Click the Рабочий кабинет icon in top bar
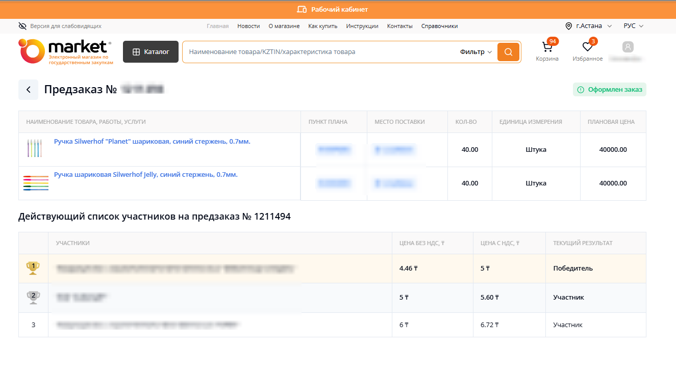This screenshot has height=374, width=676. point(302,10)
